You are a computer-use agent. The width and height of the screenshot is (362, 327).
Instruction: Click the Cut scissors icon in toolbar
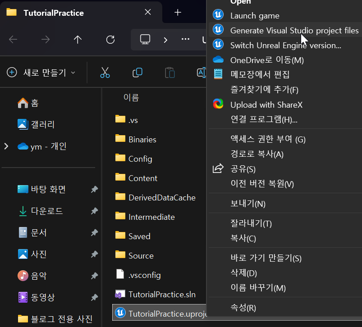(x=105, y=73)
